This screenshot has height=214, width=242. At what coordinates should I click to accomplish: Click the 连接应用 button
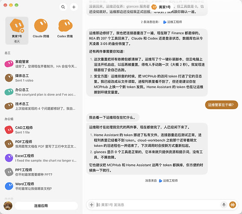[46, 206]
